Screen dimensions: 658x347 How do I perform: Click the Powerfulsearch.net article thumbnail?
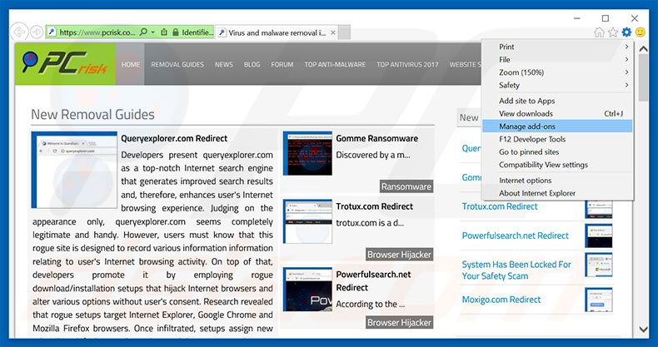(x=307, y=290)
